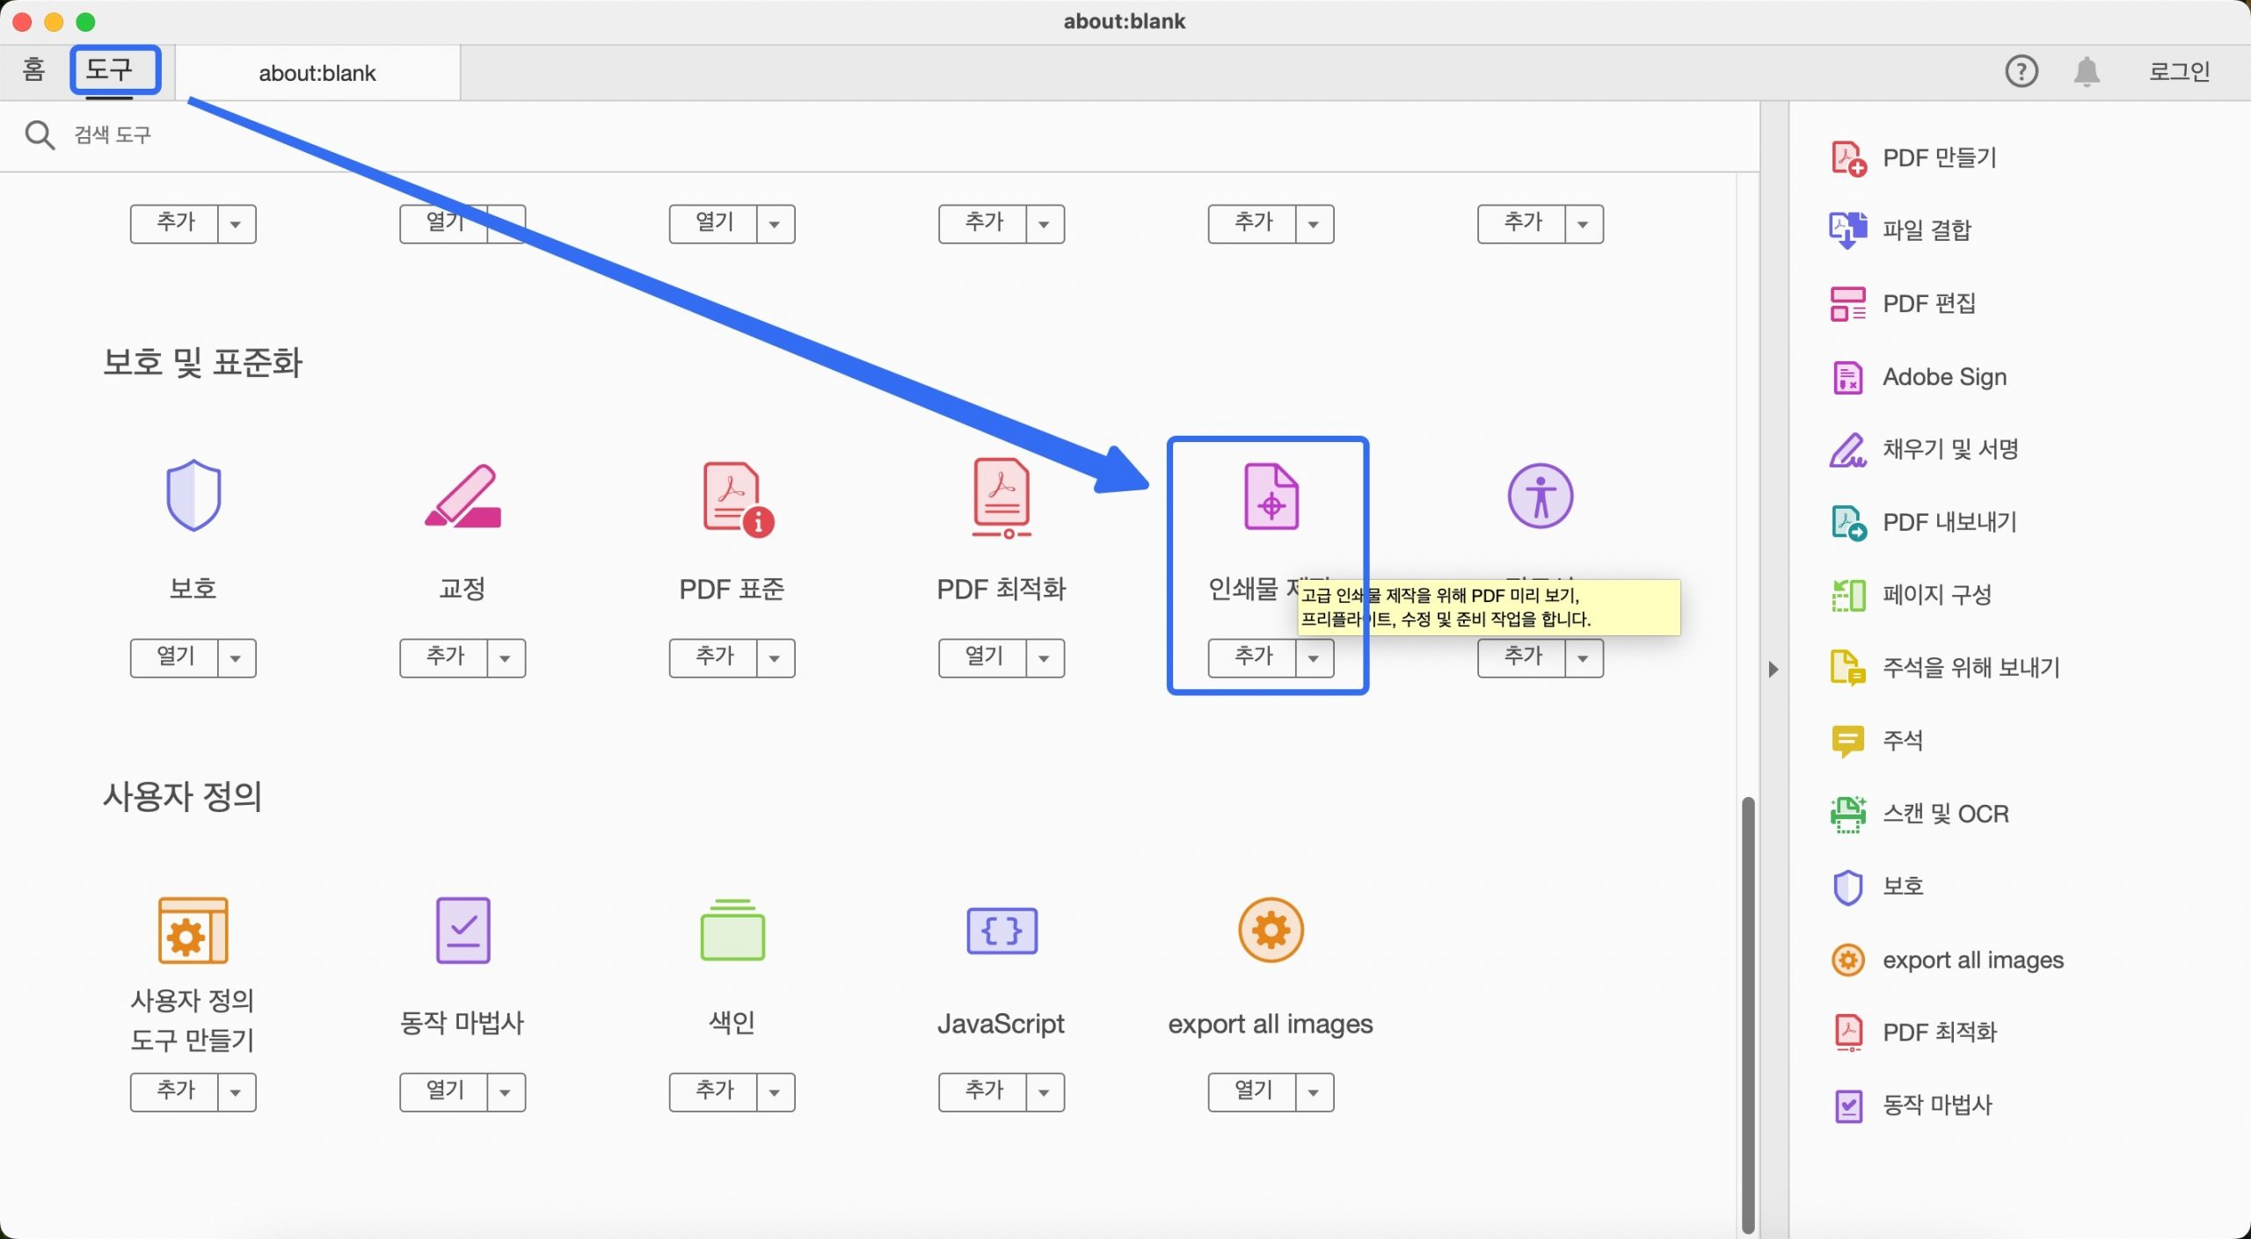
Task: Select 스캔 및 OCR in the right sidebar
Action: point(1920,814)
